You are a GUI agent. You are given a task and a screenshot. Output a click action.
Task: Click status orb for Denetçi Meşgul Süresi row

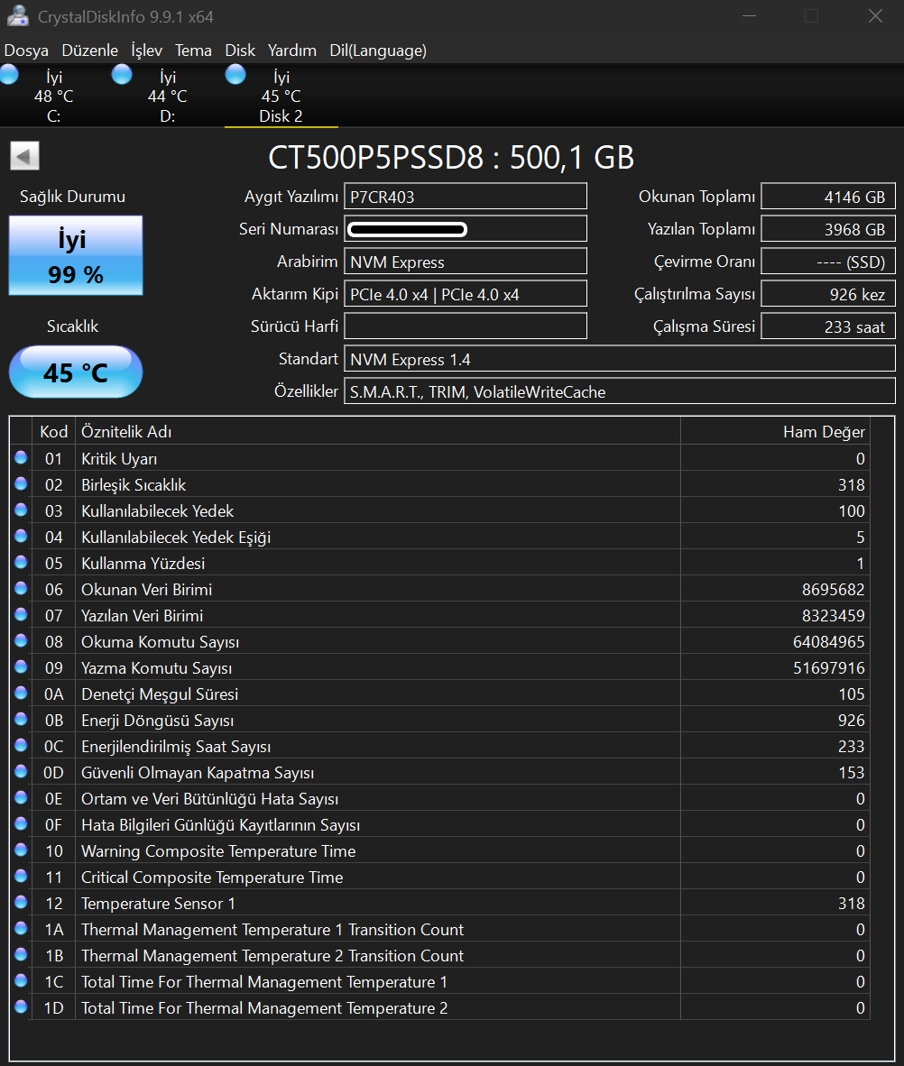(x=21, y=693)
